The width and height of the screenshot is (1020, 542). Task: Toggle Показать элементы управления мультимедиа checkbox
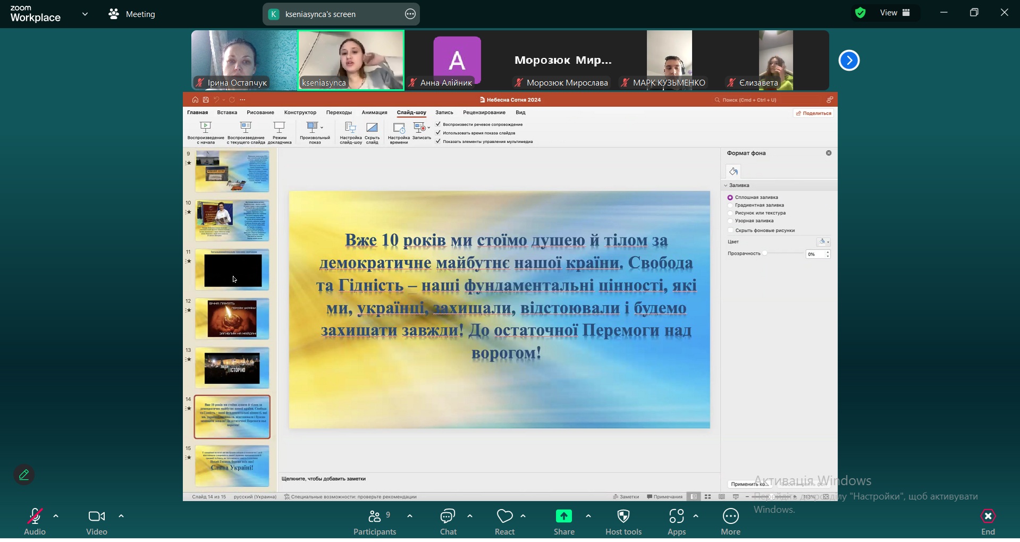[439, 142]
